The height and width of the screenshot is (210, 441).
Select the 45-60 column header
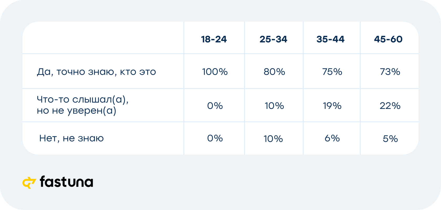[388, 39]
